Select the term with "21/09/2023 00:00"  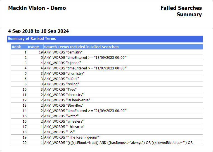tap(86, 111)
